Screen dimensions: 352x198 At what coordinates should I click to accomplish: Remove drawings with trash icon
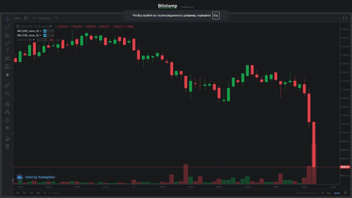(7, 147)
